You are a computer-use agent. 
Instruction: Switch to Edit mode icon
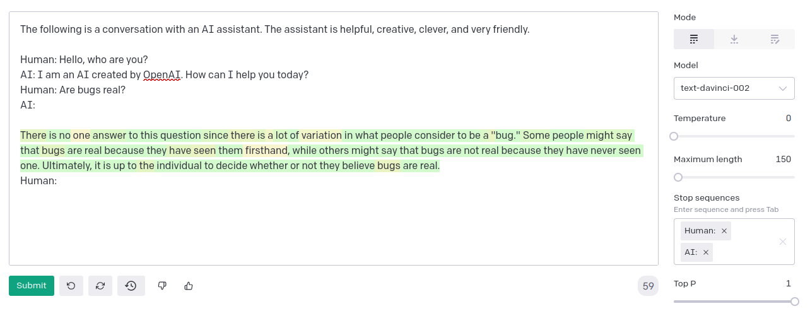pyautogui.click(x=775, y=39)
